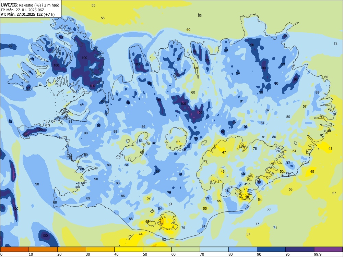
Task: Click the pale blue 70–80 legend swatch
Action: 214,249
